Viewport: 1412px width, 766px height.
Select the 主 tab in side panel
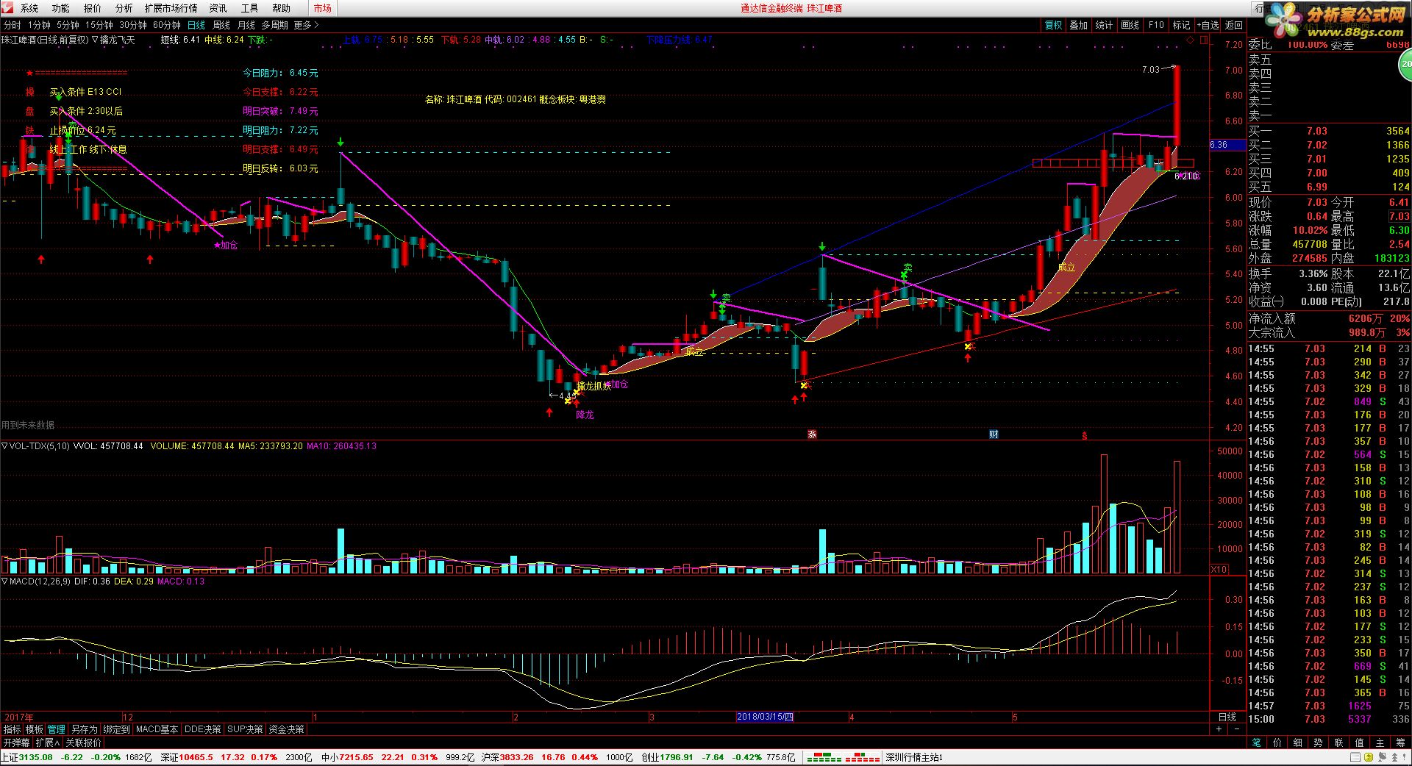click(x=1380, y=742)
